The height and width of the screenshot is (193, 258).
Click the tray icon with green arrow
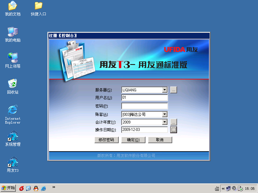click(240, 188)
